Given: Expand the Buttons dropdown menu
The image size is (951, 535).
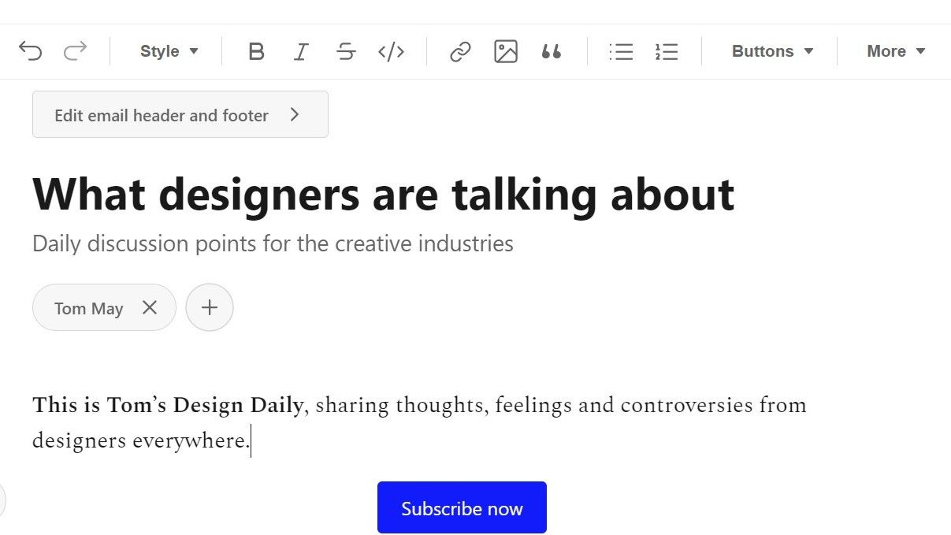Looking at the screenshot, I should 772,51.
